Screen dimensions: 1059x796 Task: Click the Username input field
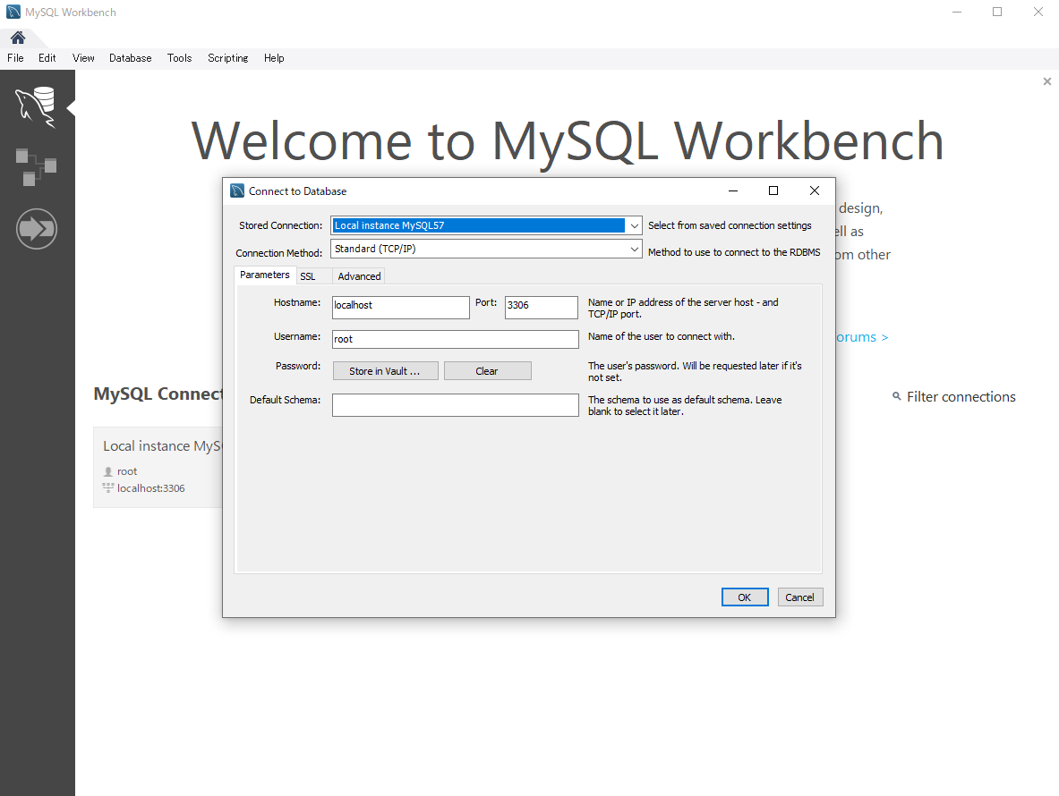coord(456,339)
